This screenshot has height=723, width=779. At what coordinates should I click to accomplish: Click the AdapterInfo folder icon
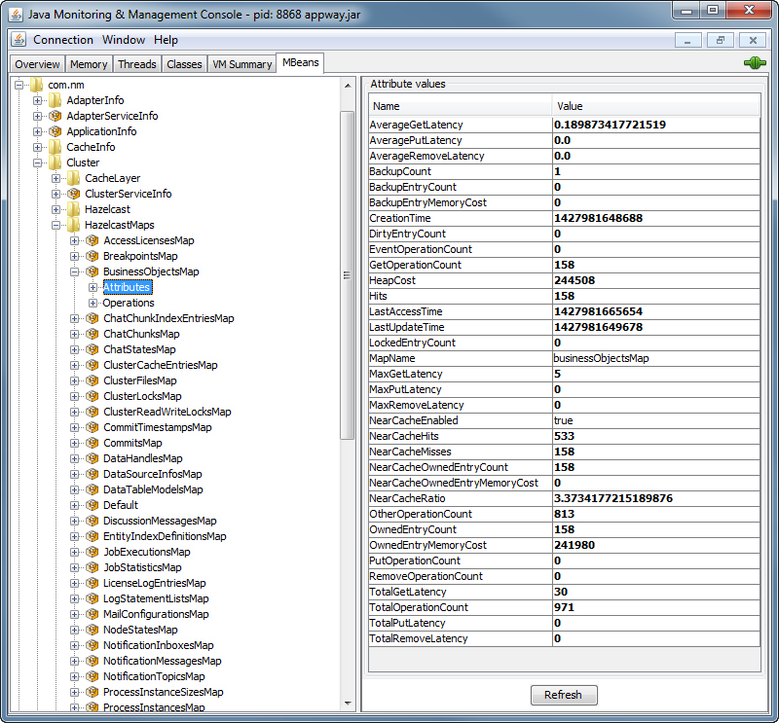coord(56,100)
